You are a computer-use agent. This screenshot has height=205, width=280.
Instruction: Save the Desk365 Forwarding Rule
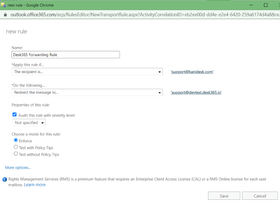click(x=224, y=196)
